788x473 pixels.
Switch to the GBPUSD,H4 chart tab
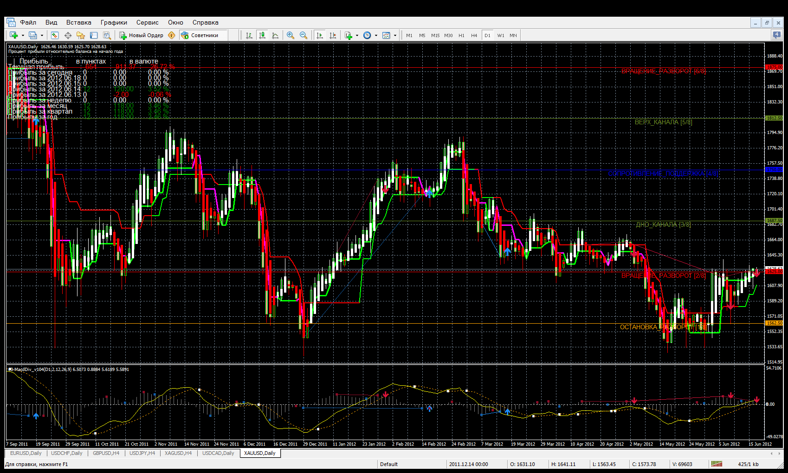coord(106,453)
